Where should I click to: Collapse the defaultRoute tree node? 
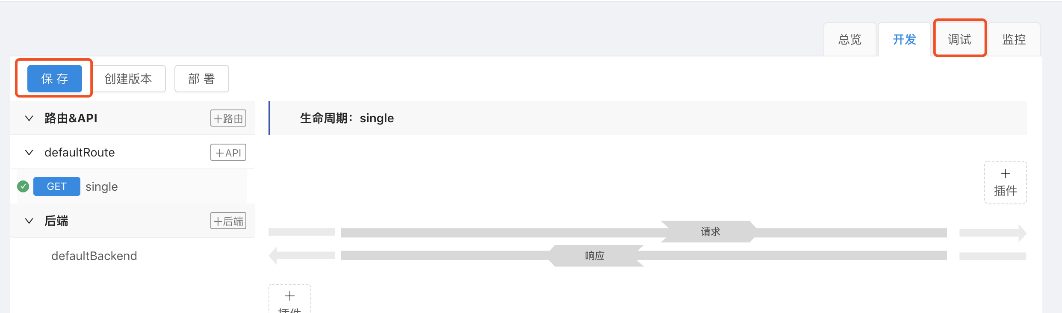pyautogui.click(x=29, y=153)
